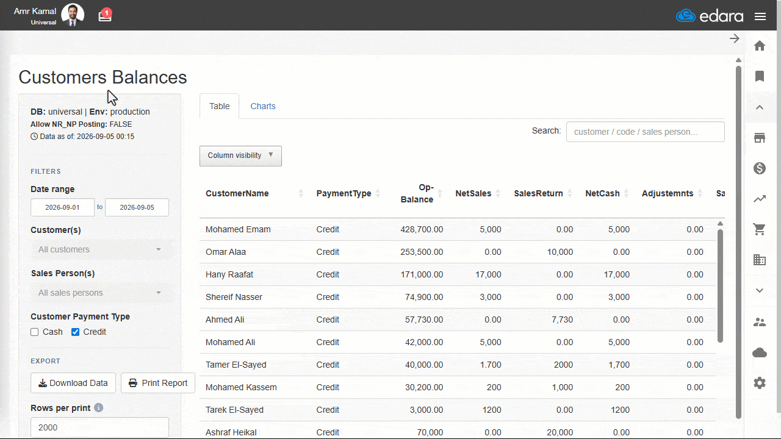This screenshot has width=781, height=439.
Task: Open the bookmark icon in sidebar
Action: tap(760, 76)
